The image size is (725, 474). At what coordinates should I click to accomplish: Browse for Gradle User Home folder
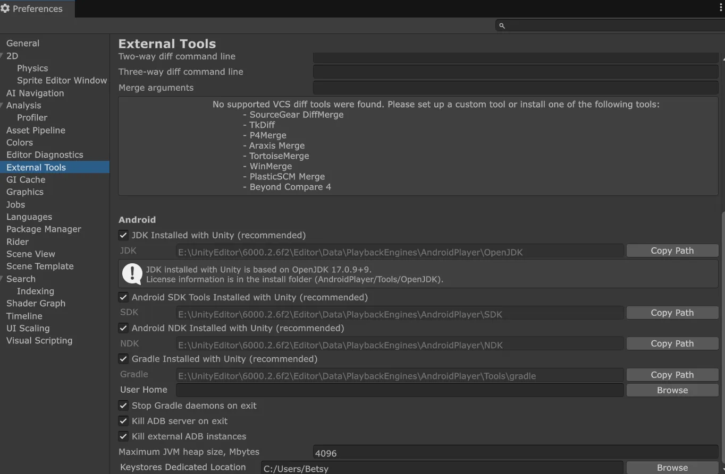tap(672, 390)
